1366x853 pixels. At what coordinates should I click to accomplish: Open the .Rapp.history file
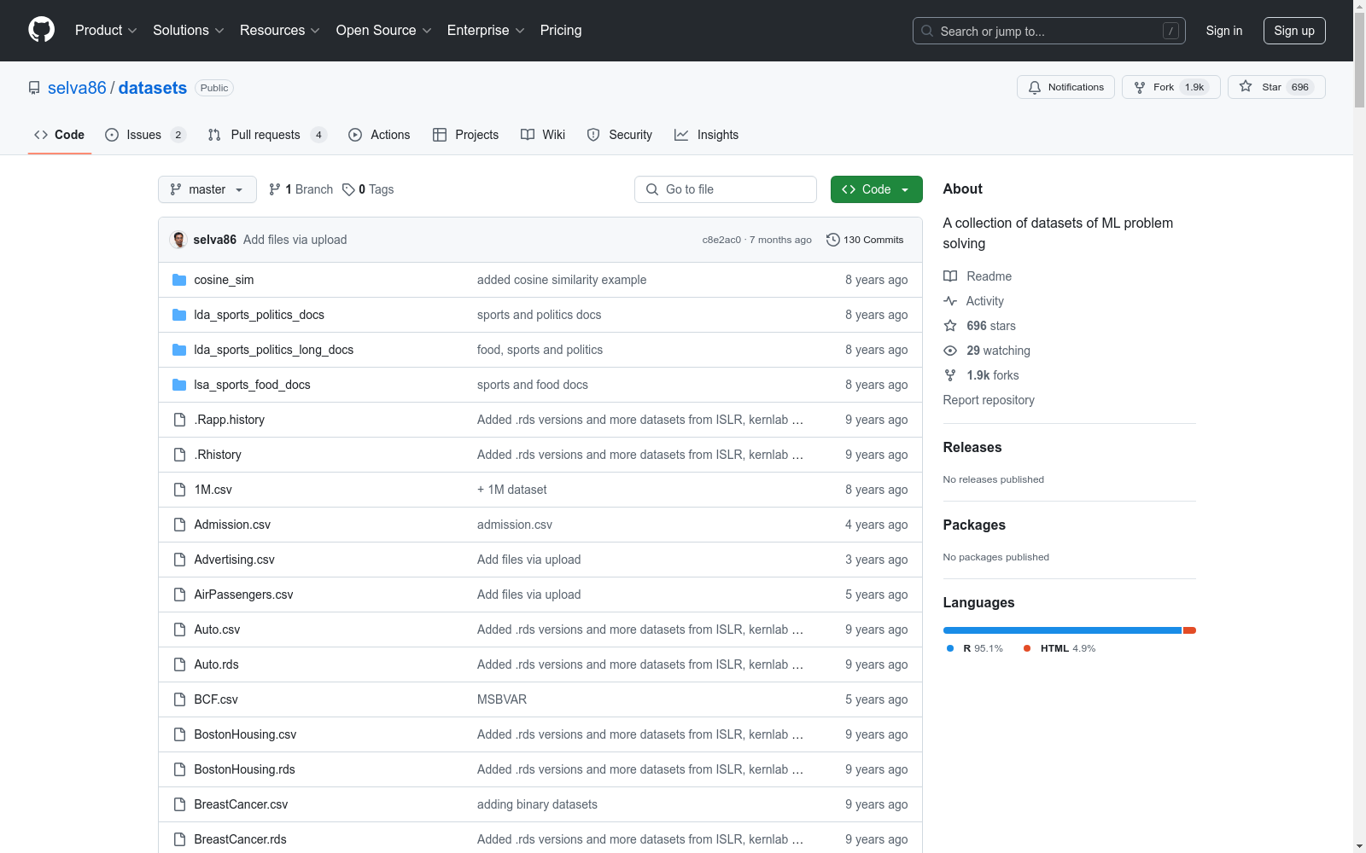229,420
